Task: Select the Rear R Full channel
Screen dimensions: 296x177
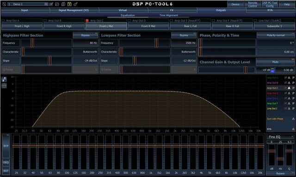Action: click(x=232, y=26)
